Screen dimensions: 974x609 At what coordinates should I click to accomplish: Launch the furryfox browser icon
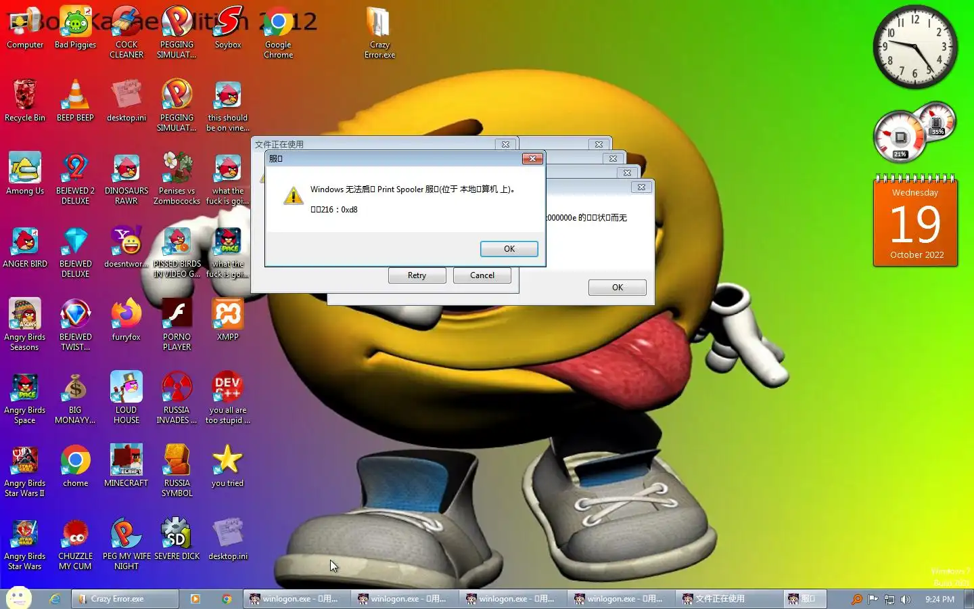point(126,321)
